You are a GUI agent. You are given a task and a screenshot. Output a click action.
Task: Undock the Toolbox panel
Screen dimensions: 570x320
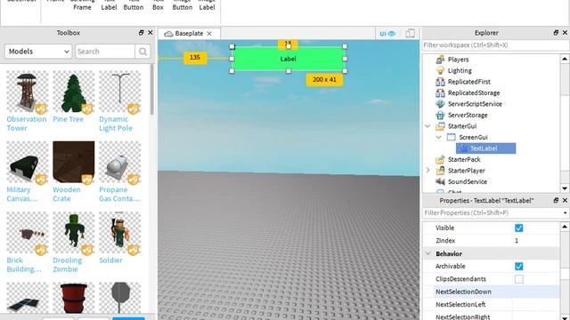coord(141,33)
